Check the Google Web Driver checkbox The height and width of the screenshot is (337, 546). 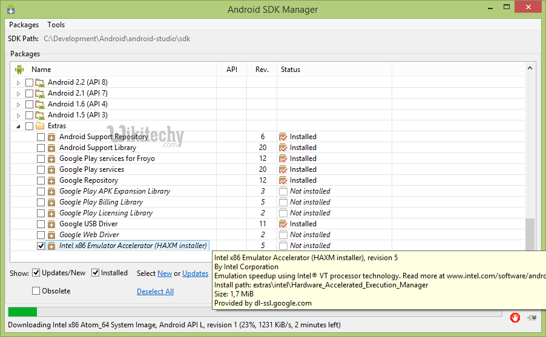41,235
